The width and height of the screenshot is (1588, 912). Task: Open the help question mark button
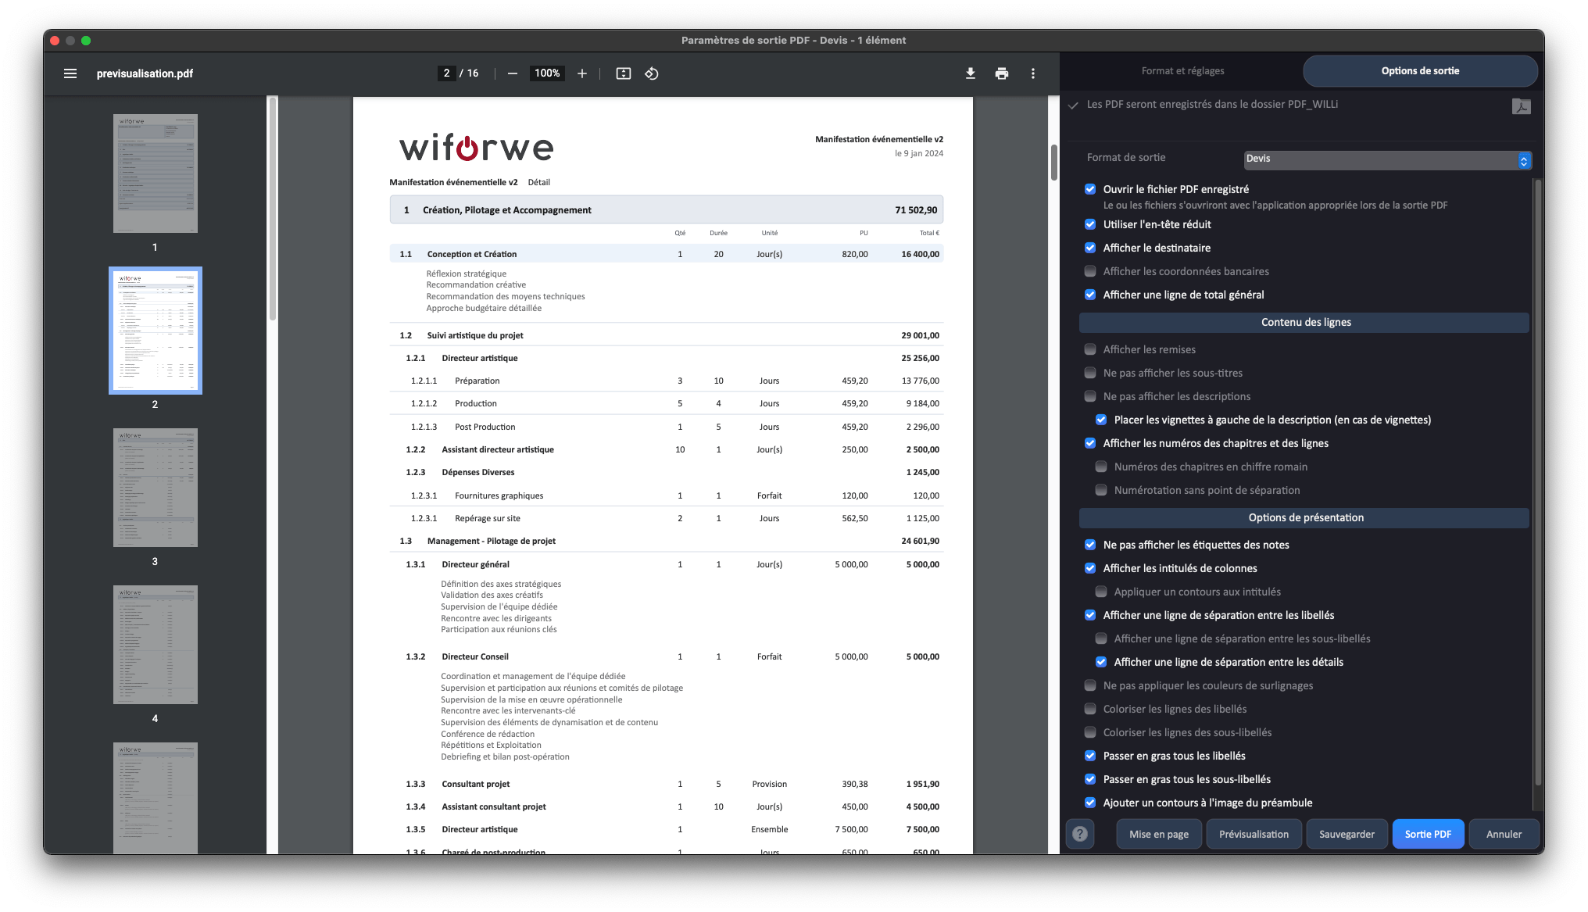tap(1079, 834)
